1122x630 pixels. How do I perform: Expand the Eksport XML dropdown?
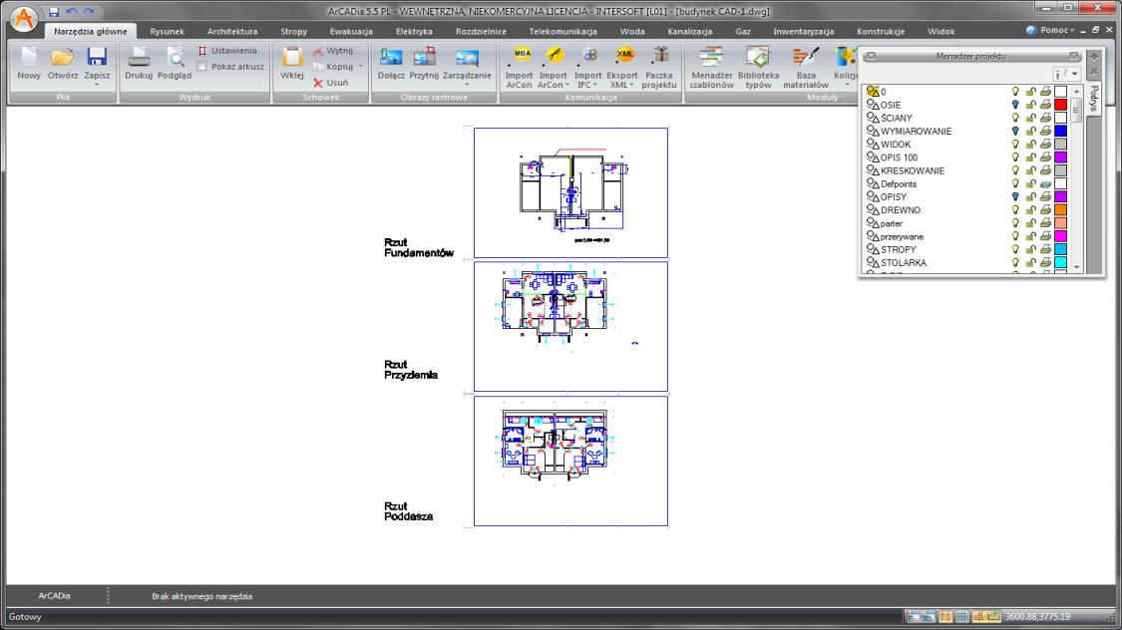click(632, 85)
